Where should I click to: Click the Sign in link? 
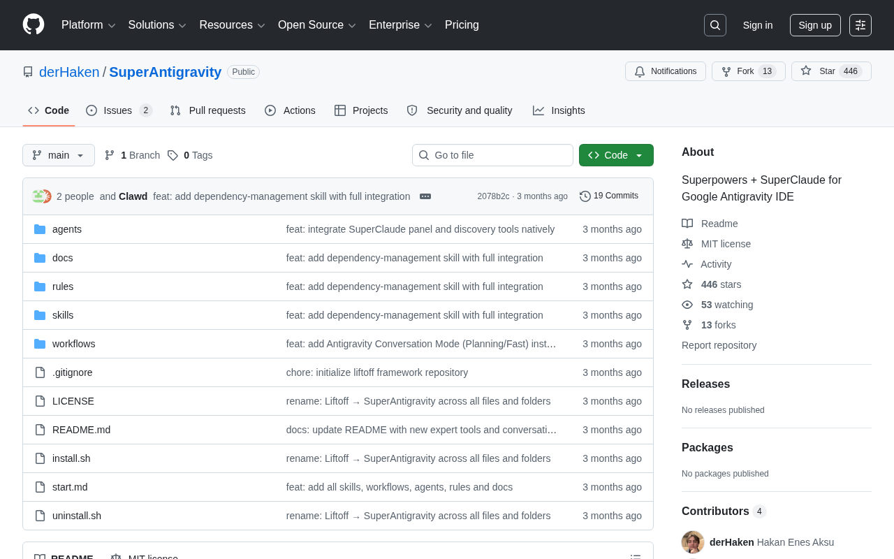[x=758, y=25]
